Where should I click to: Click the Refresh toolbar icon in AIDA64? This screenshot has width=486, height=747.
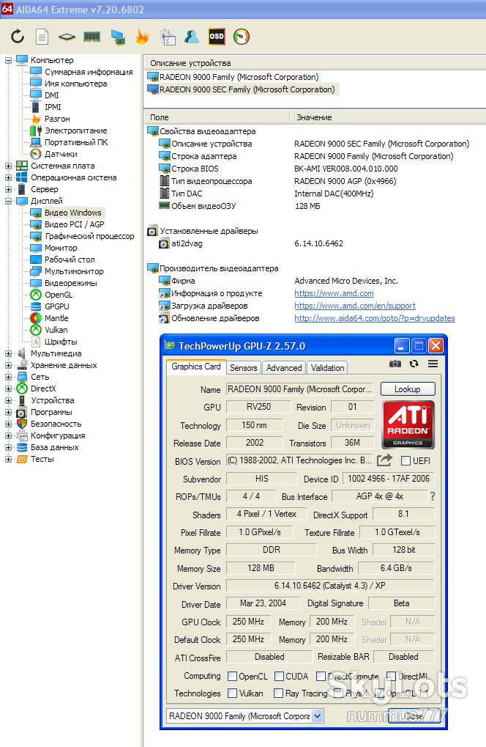pyautogui.click(x=18, y=37)
